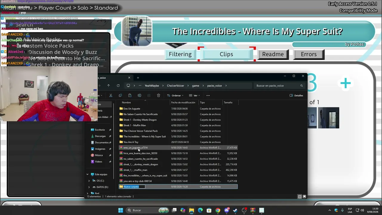Switch to details list view icon in status bar
Screen dimensions: 382x215
[x=300, y=196]
